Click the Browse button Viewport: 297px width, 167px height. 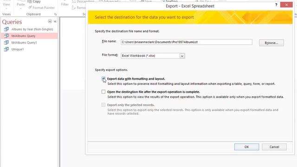click(271, 43)
